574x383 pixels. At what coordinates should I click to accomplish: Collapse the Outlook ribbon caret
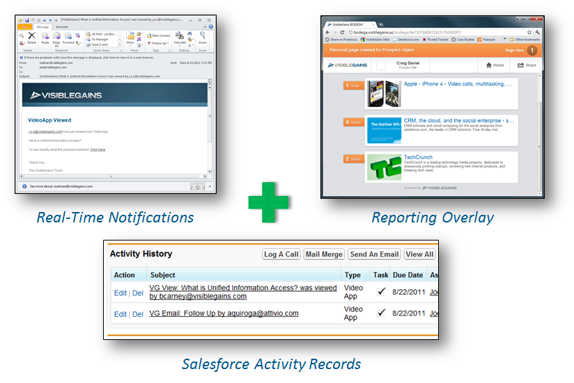coord(205,27)
